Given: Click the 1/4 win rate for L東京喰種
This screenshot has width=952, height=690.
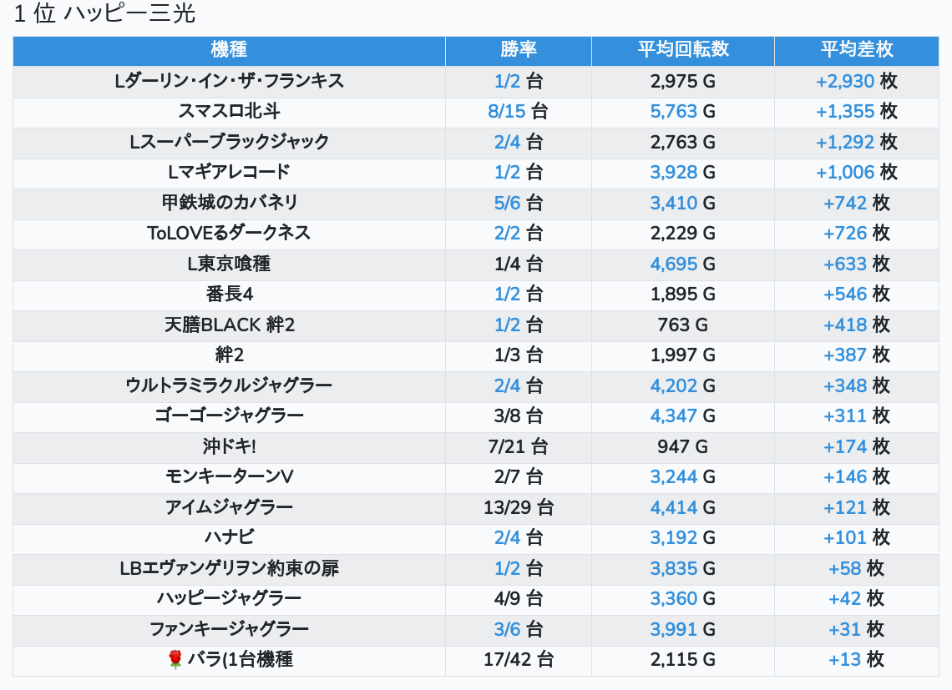Looking at the screenshot, I should [x=507, y=264].
